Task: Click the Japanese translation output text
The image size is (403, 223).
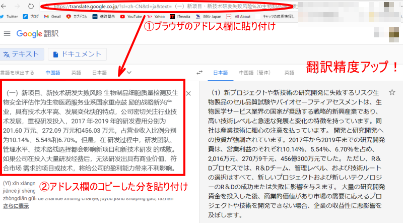Action: pyautogui.click(x=297, y=154)
